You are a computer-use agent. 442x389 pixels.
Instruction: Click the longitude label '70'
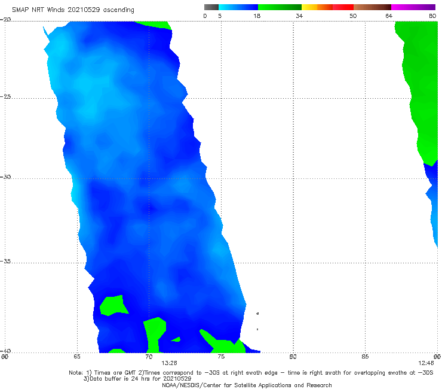149,357
